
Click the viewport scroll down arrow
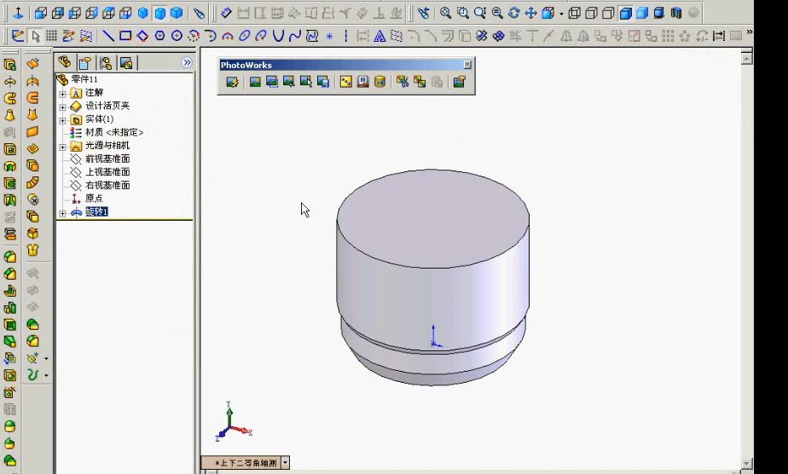click(x=747, y=464)
